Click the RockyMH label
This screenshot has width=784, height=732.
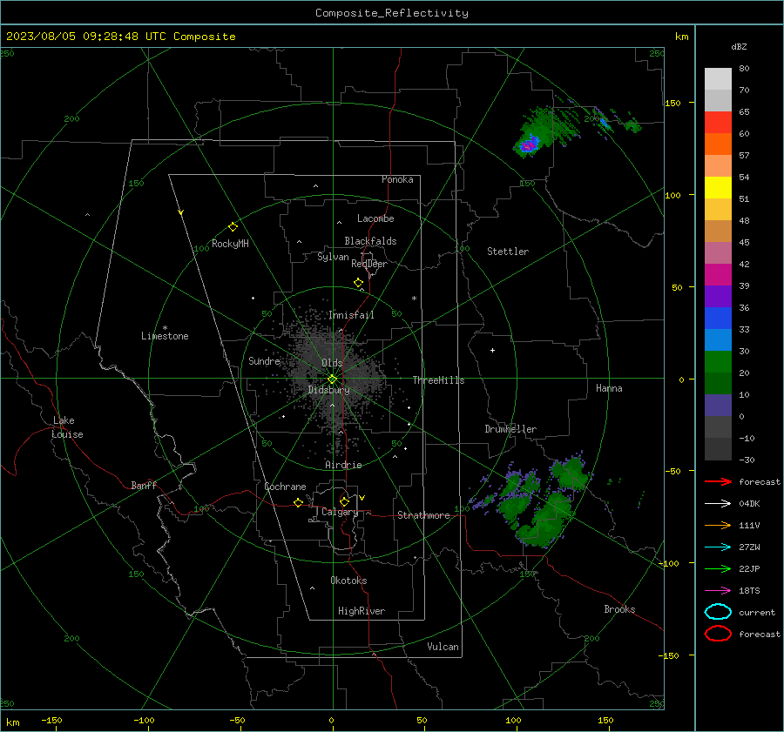230,244
